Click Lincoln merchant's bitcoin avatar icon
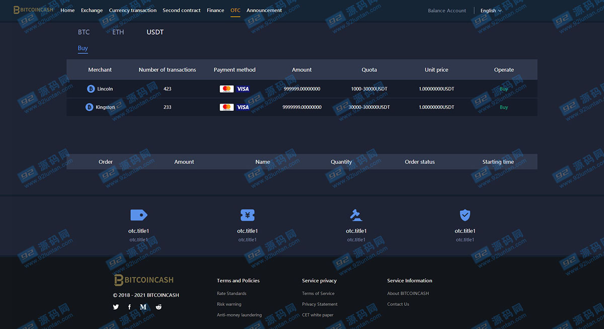Screen dimensions: 604x329 [x=91, y=89]
